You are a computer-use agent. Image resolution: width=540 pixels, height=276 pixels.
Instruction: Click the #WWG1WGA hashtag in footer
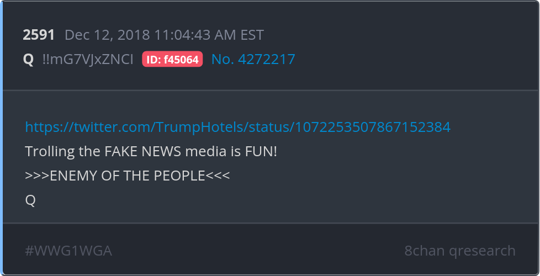coord(68,251)
